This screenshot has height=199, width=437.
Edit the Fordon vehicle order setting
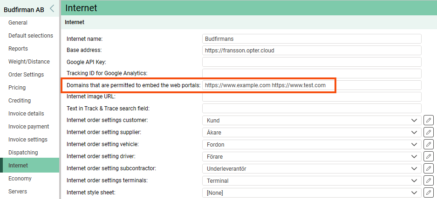(x=429, y=145)
